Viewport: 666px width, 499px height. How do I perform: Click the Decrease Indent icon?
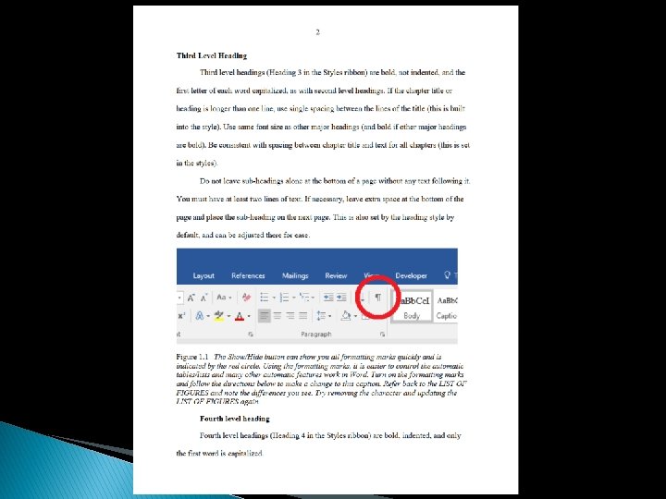[328, 298]
